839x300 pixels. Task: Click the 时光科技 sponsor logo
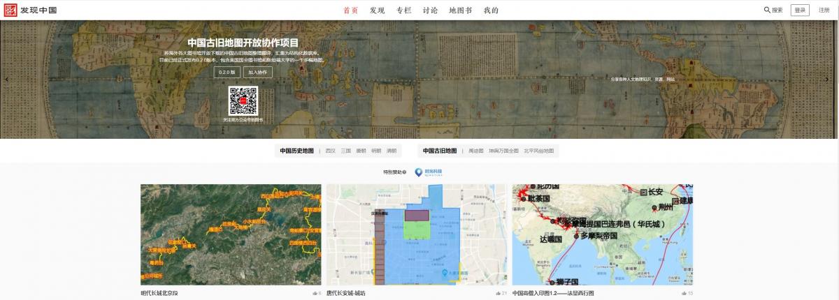coord(429,172)
